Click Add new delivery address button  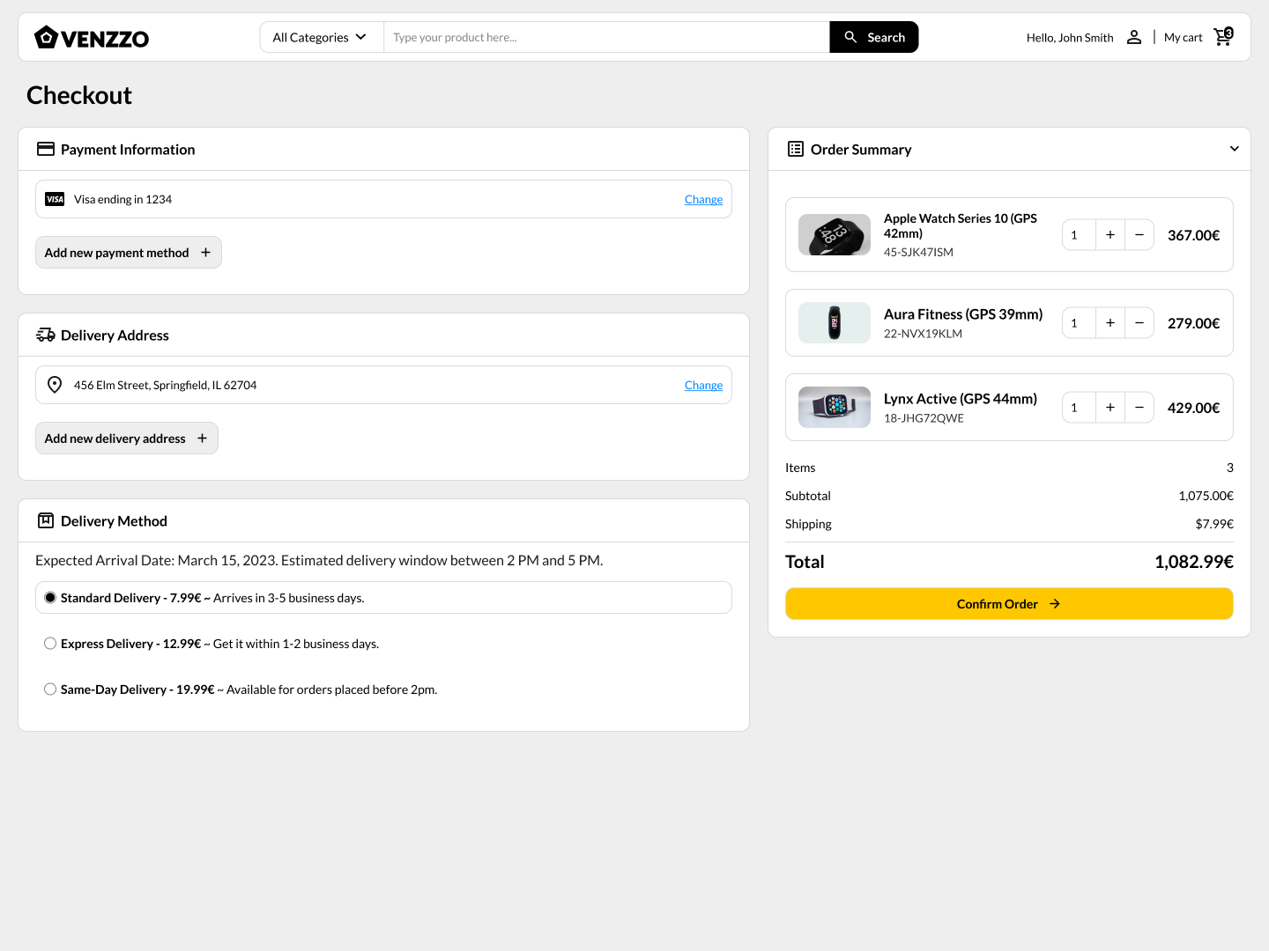click(x=127, y=439)
